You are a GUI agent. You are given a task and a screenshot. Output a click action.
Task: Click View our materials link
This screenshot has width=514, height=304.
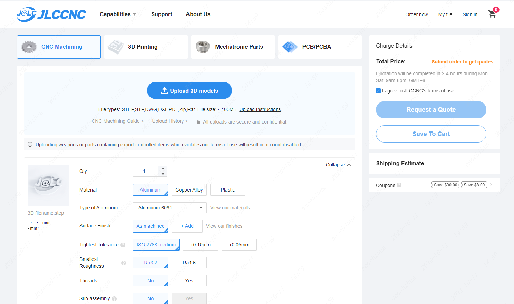pyautogui.click(x=230, y=208)
